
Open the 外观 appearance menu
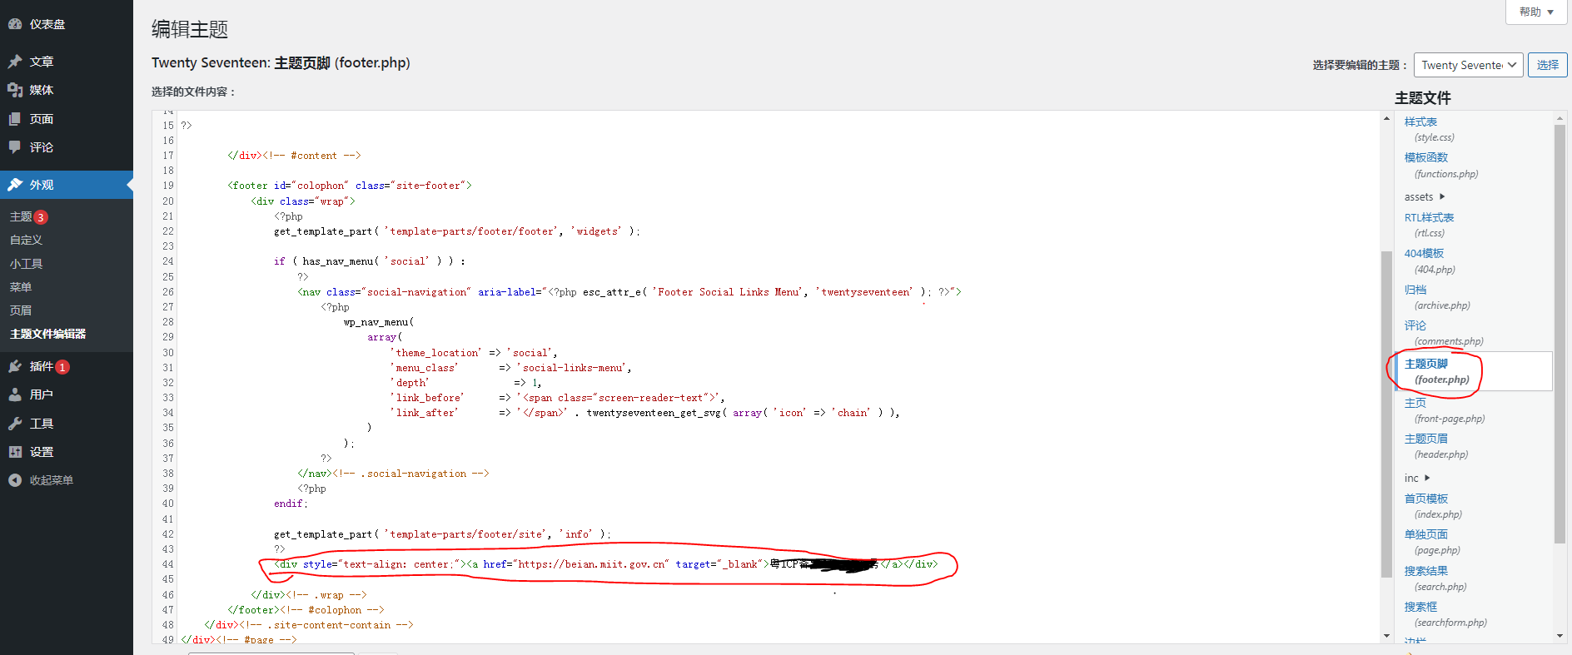pyautogui.click(x=67, y=185)
